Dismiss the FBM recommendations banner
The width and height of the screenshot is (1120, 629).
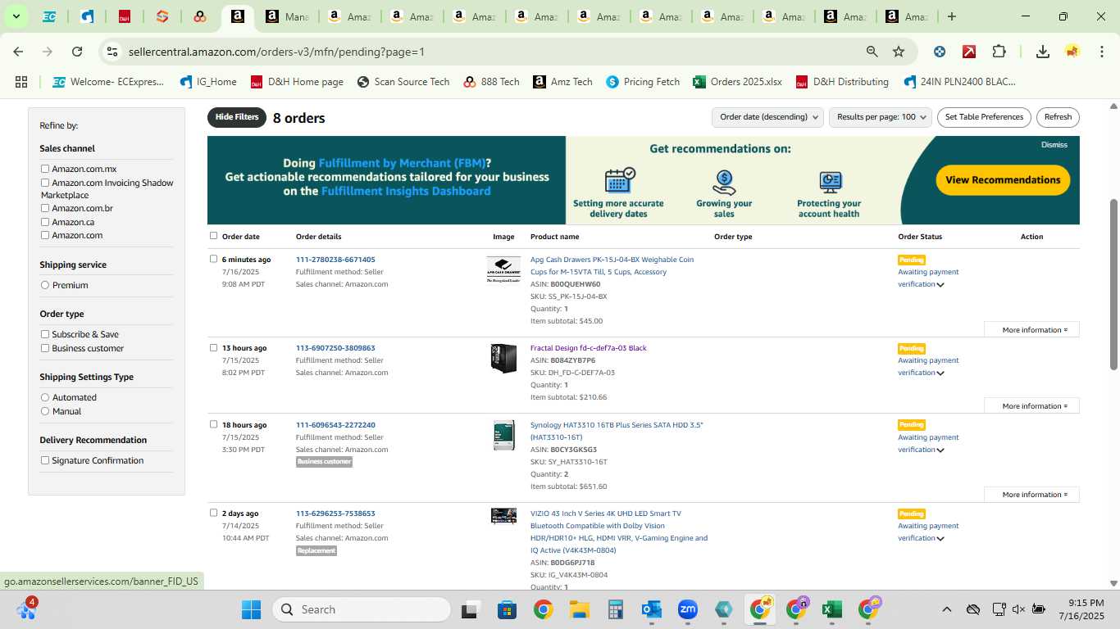[x=1054, y=145]
